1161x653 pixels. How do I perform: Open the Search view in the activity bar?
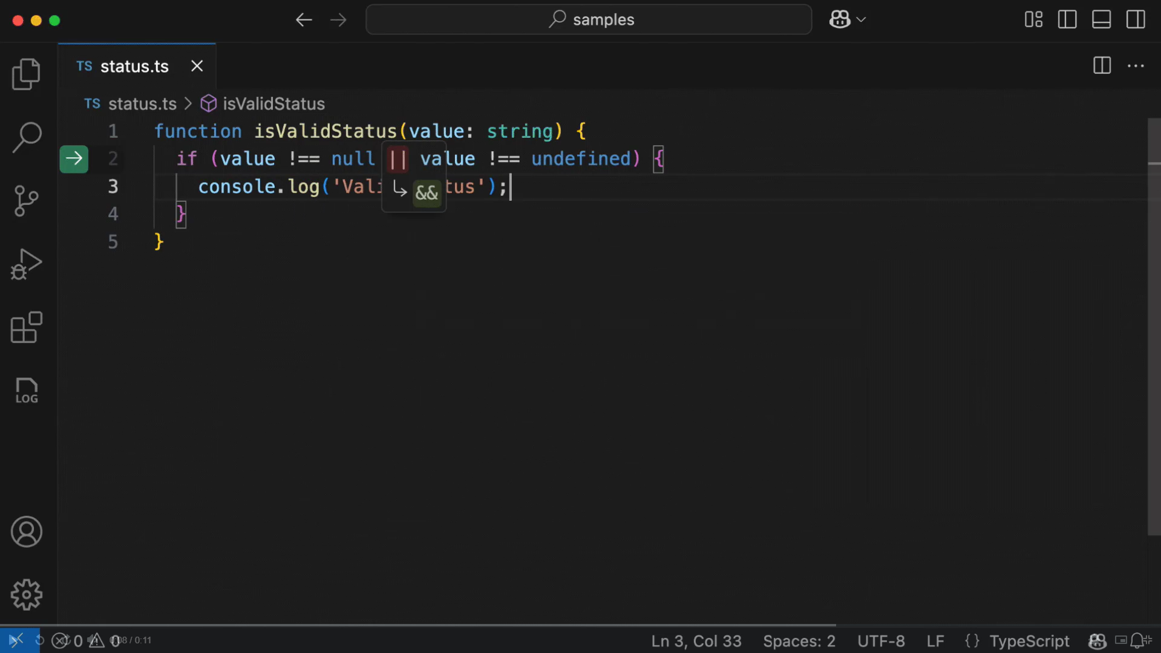tap(26, 137)
